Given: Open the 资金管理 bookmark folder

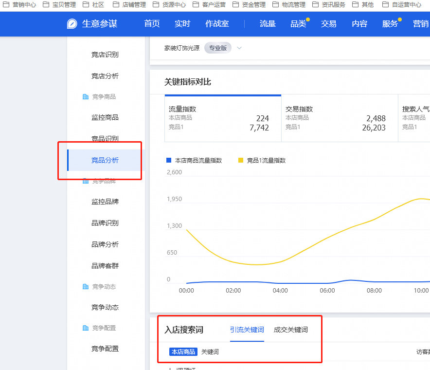Looking at the screenshot, I should click(248, 5).
